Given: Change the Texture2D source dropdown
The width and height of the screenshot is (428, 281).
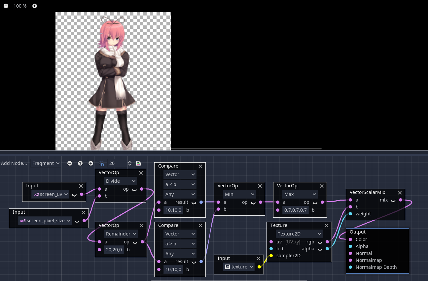Looking at the screenshot, I should coord(299,234).
